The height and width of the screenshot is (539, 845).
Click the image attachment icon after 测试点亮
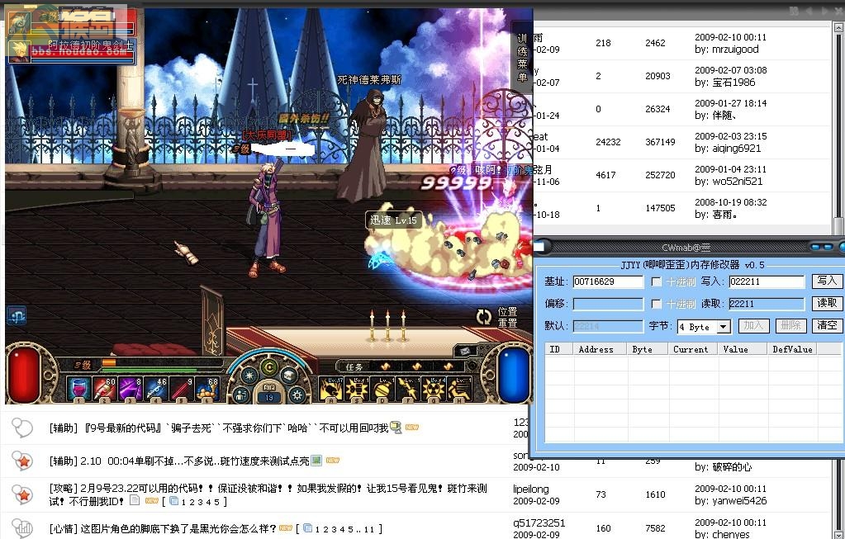(316, 461)
